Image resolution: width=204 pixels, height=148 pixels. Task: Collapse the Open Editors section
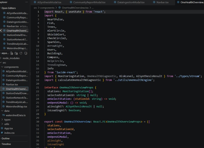pyautogui.click(x=8, y=8)
